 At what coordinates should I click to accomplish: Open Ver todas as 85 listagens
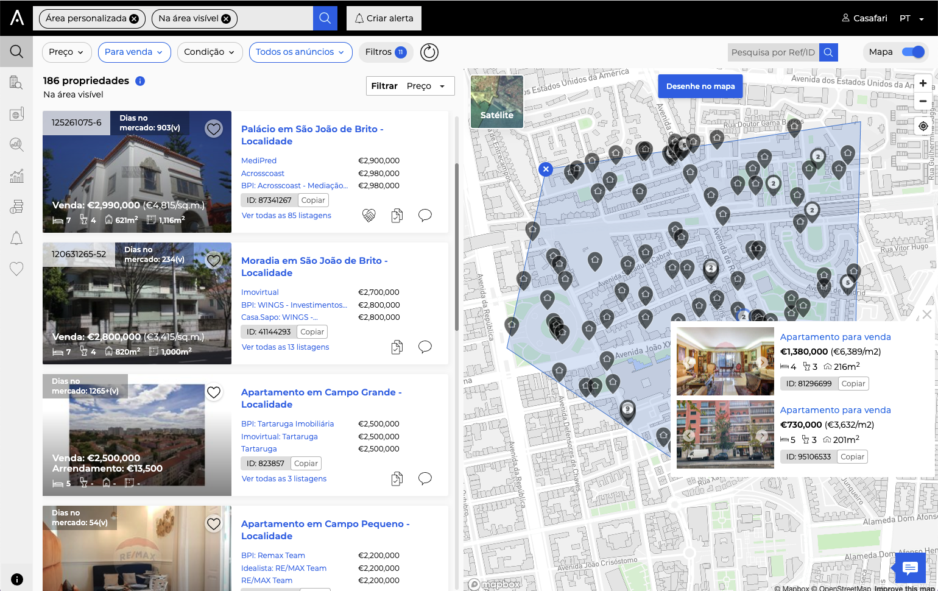coord(286,215)
